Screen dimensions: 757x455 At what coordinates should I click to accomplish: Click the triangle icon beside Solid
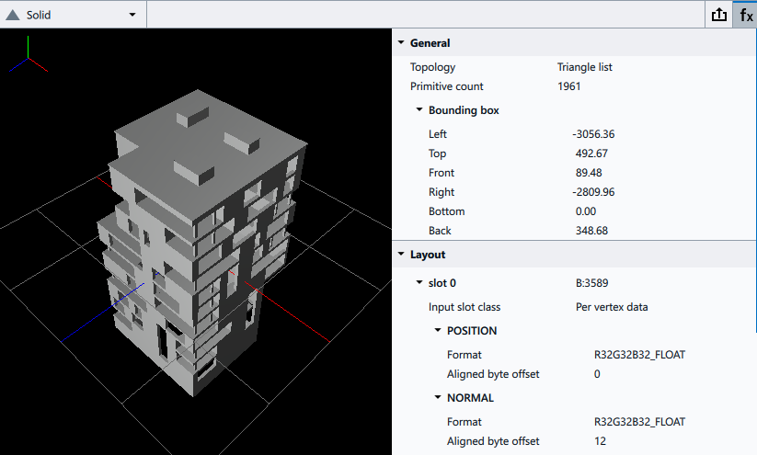(x=13, y=15)
